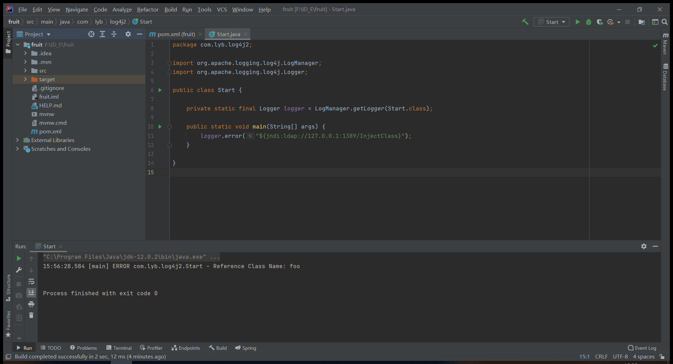673x364 pixels.
Task: Collapse the fruit project root
Action: (x=18, y=45)
